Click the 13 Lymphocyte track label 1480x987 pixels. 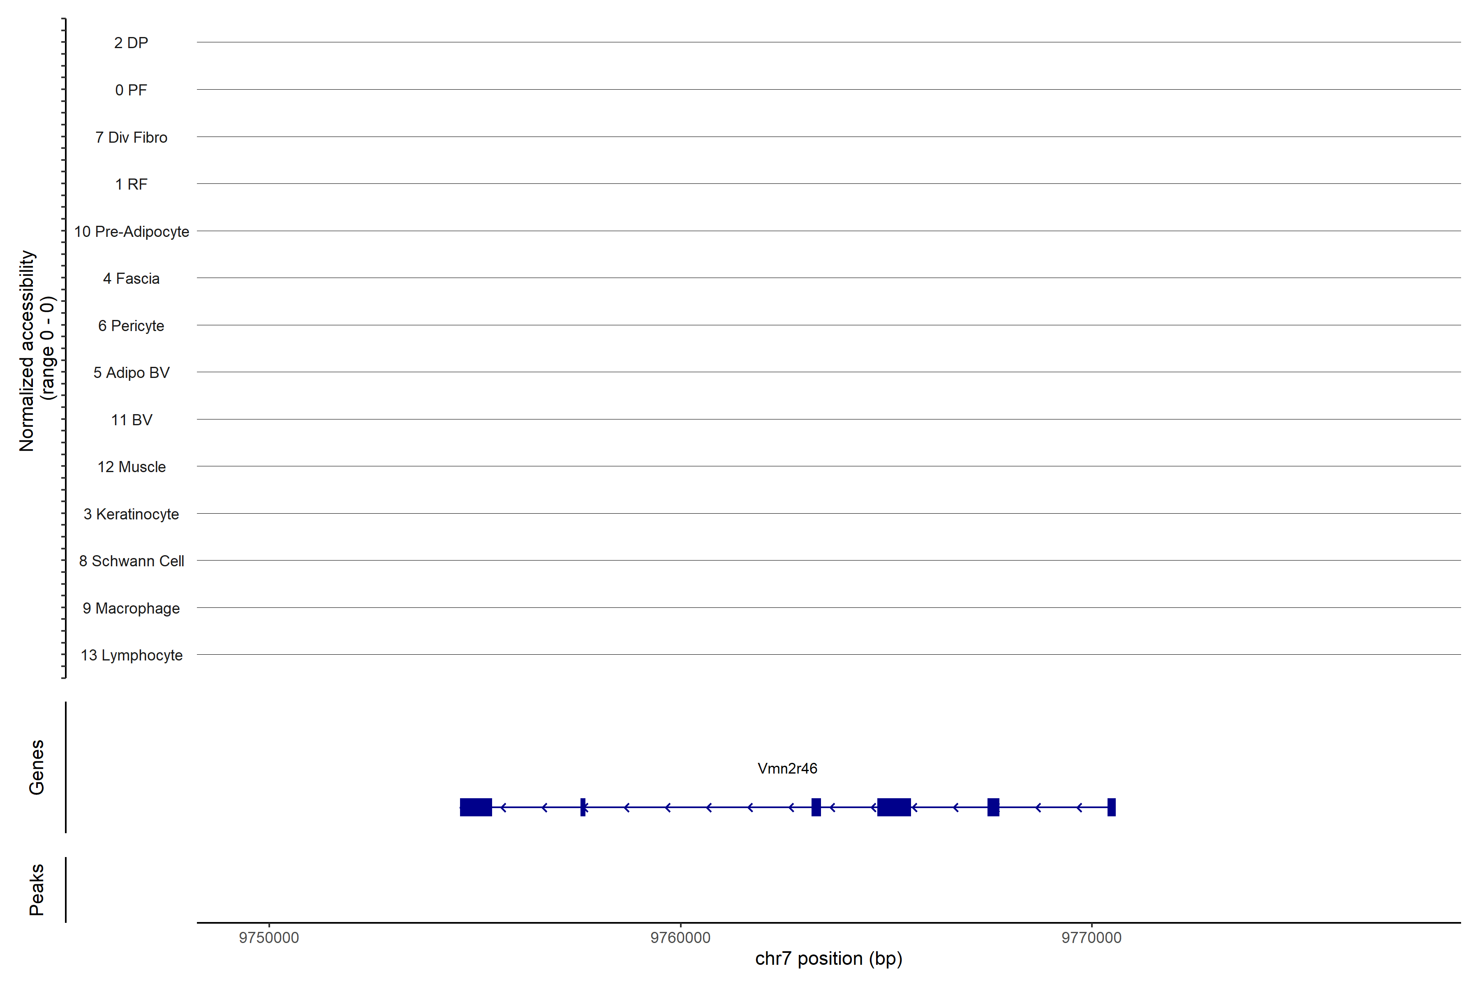[131, 655]
